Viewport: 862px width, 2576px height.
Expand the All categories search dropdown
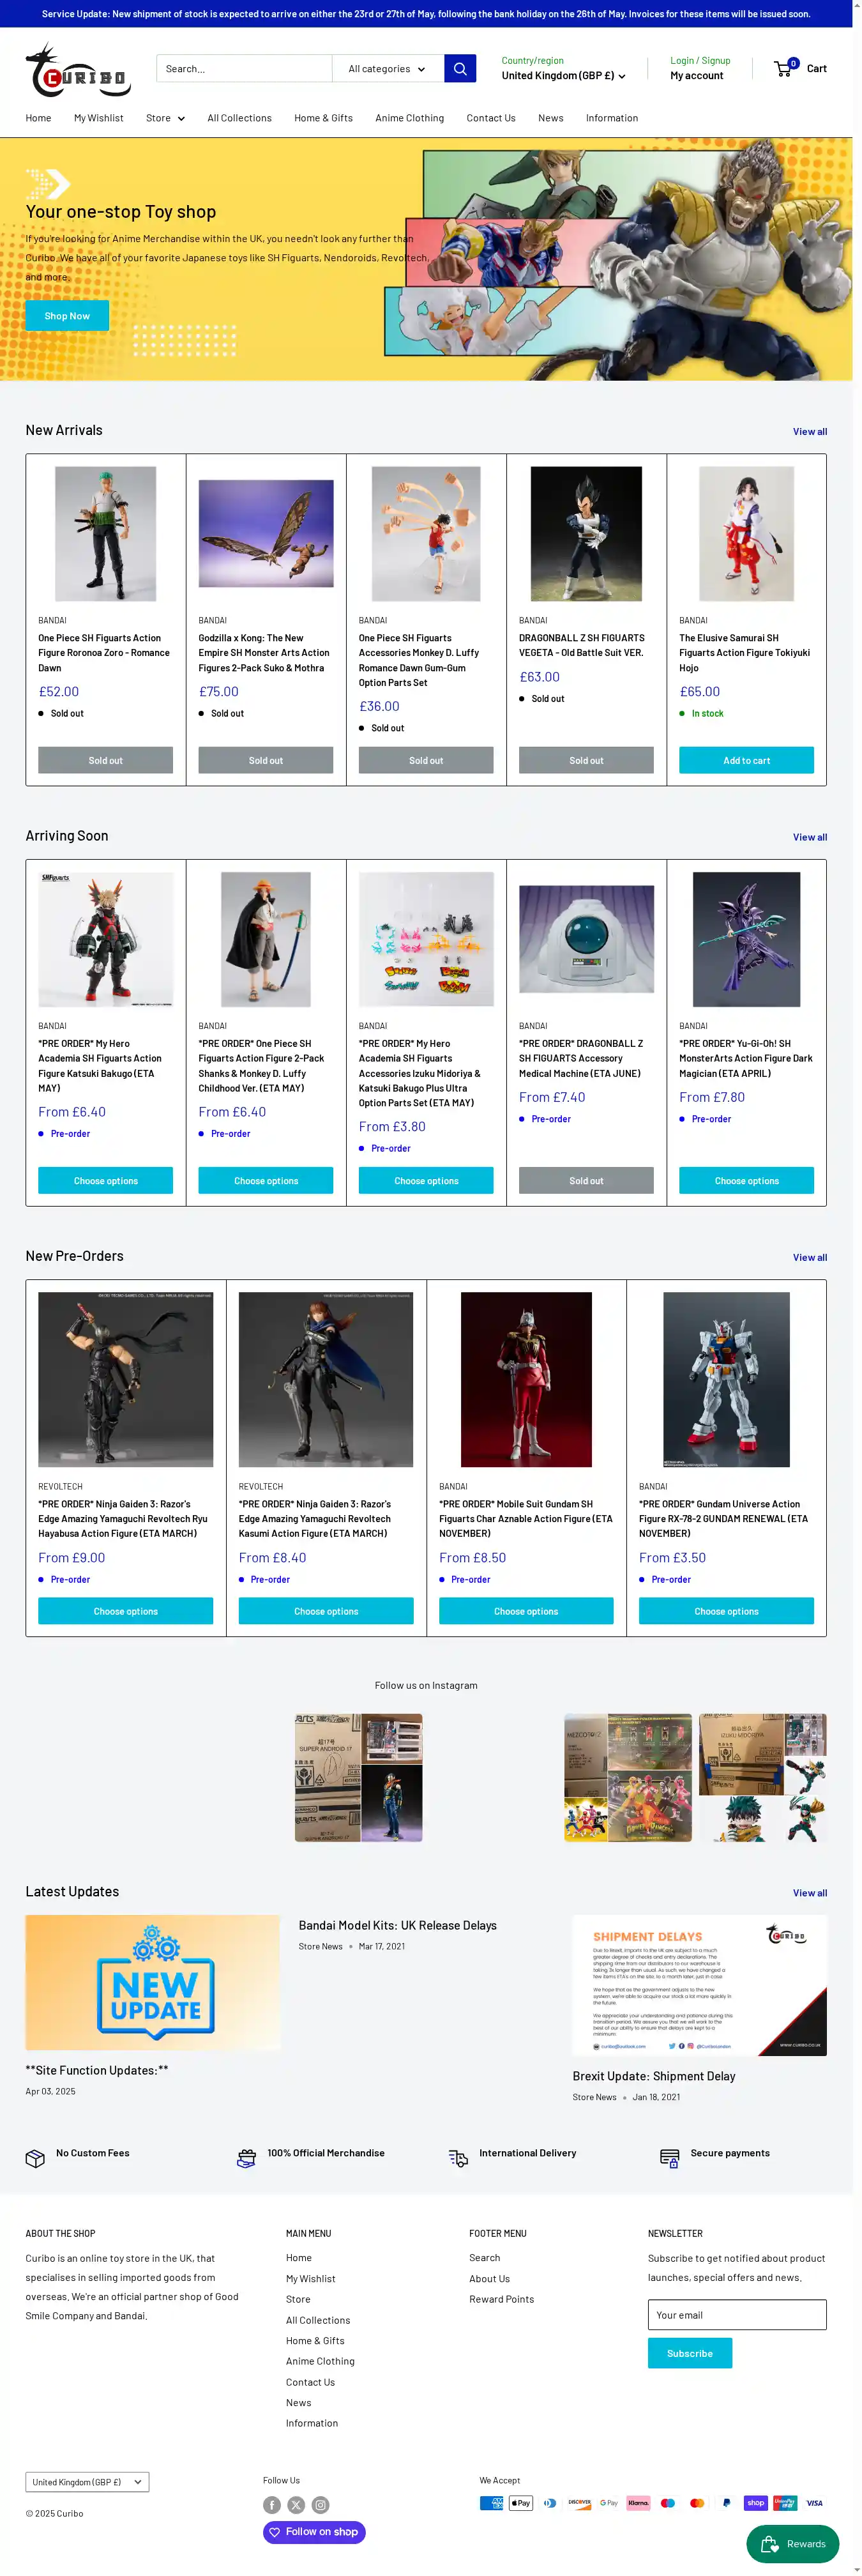coord(388,69)
